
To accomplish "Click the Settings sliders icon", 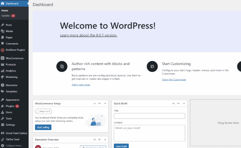I will [3, 125].
